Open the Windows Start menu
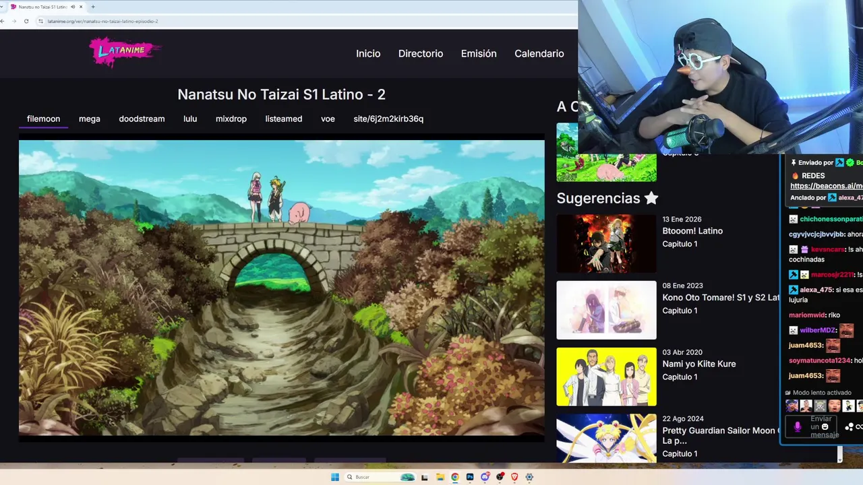This screenshot has height=485, width=863. point(335,477)
